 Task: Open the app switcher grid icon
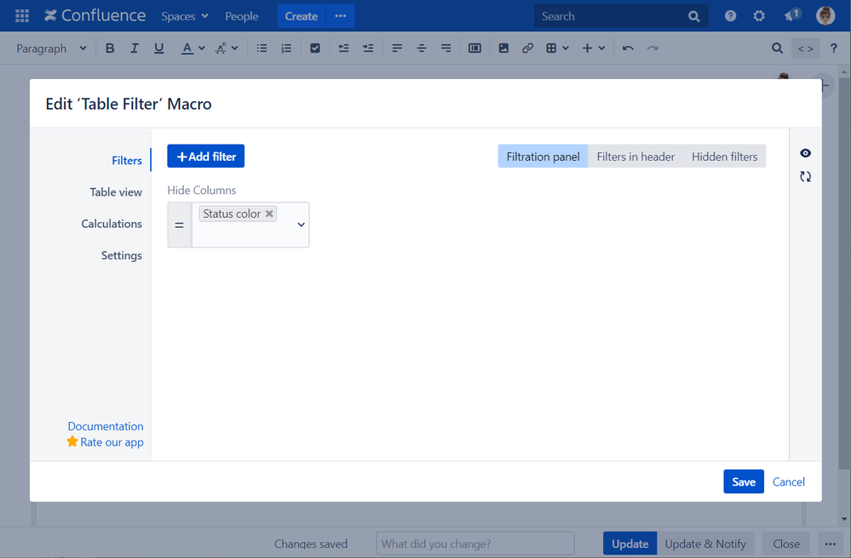[x=22, y=15]
